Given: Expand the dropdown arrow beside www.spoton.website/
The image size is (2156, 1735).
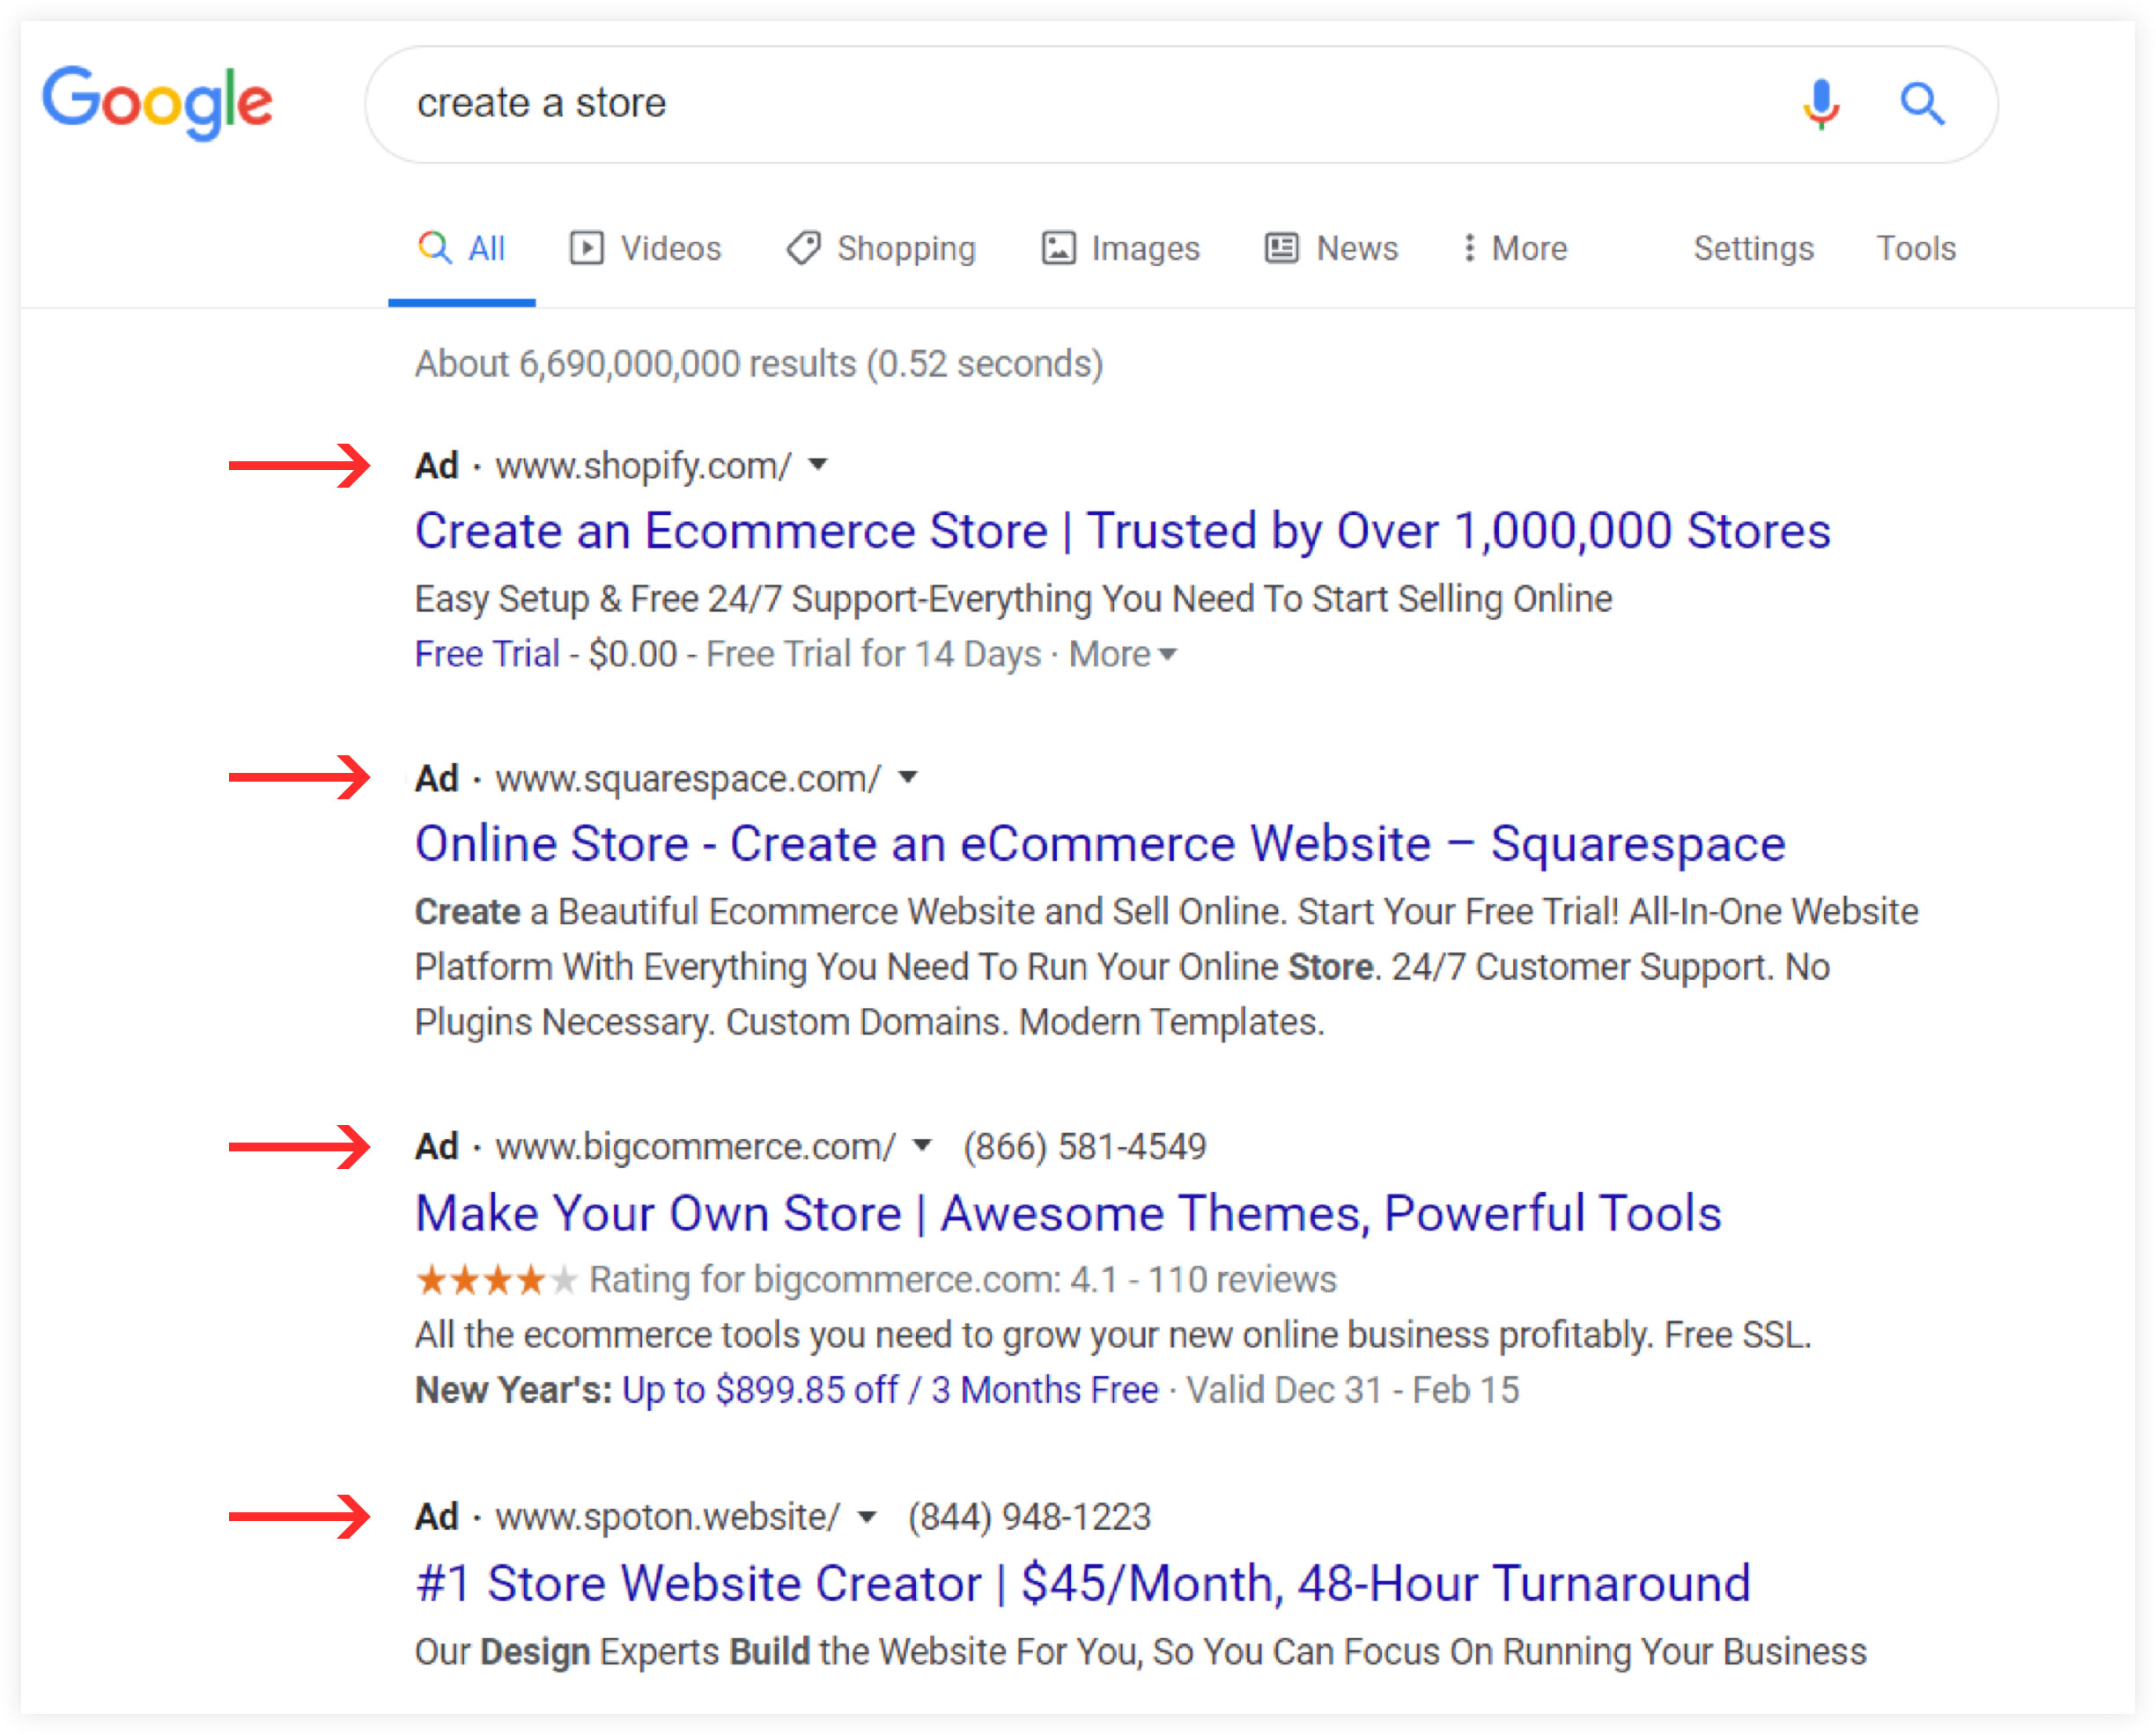Looking at the screenshot, I should coord(868,1516).
